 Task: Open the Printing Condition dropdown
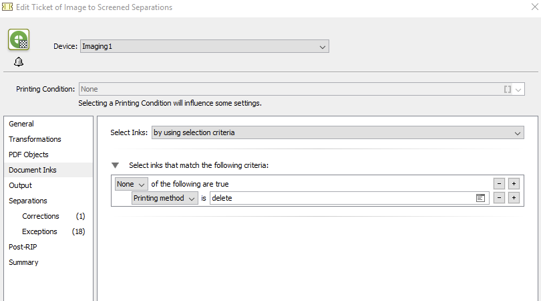click(518, 89)
